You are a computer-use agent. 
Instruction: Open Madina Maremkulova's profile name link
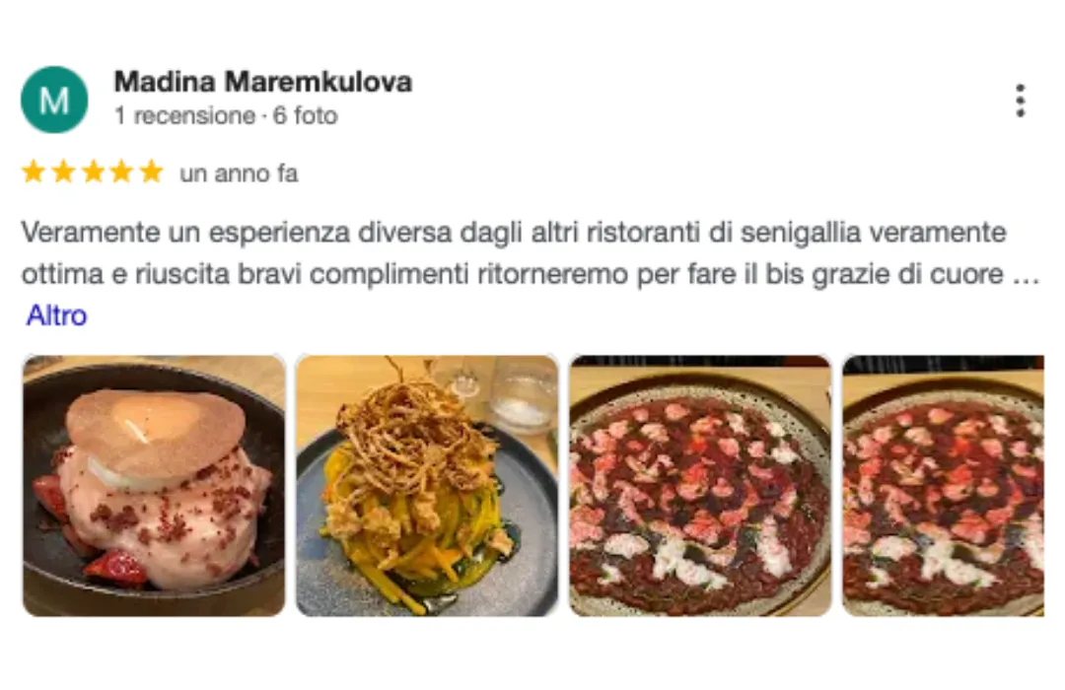pyautogui.click(x=263, y=82)
